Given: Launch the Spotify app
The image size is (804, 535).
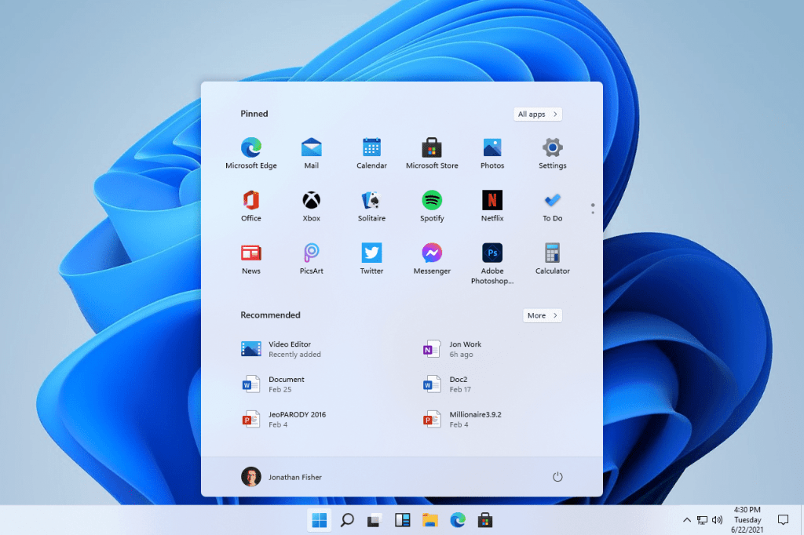Looking at the screenshot, I should click(x=432, y=200).
